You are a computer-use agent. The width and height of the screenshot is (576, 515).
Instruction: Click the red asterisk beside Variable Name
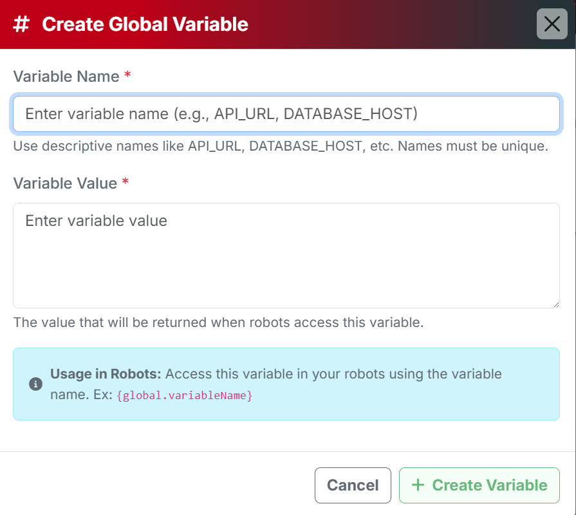[x=127, y=76]
